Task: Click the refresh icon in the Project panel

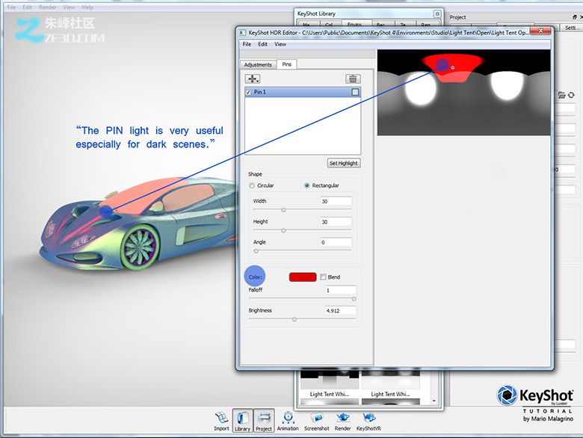Action: 571,95
